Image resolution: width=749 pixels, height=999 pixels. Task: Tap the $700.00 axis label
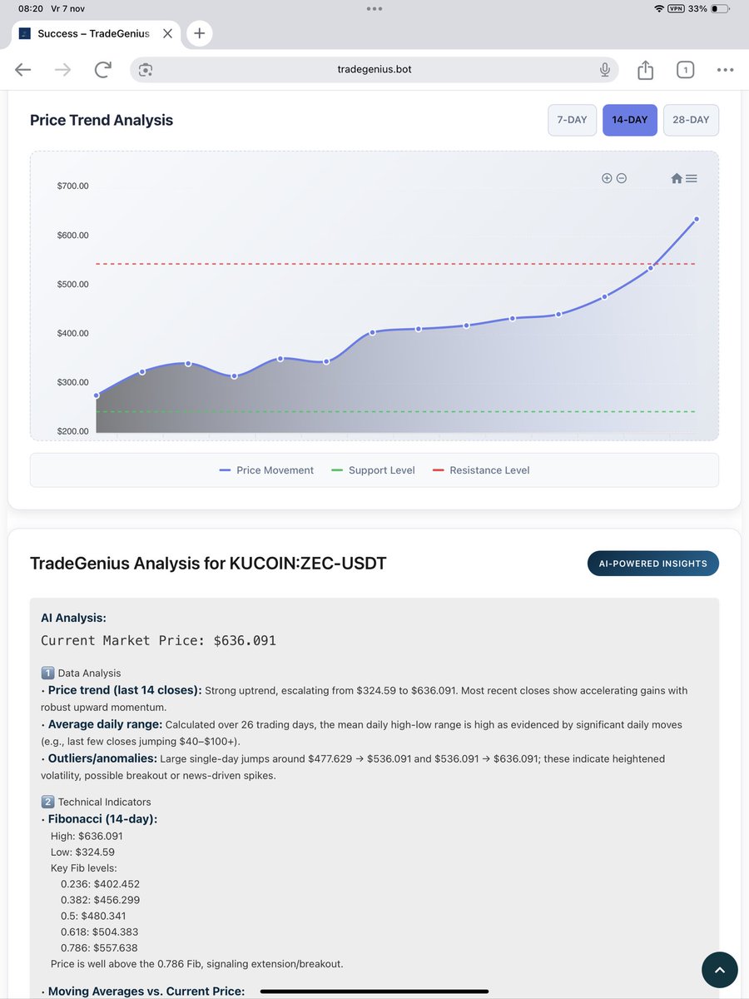coord(72,186)
